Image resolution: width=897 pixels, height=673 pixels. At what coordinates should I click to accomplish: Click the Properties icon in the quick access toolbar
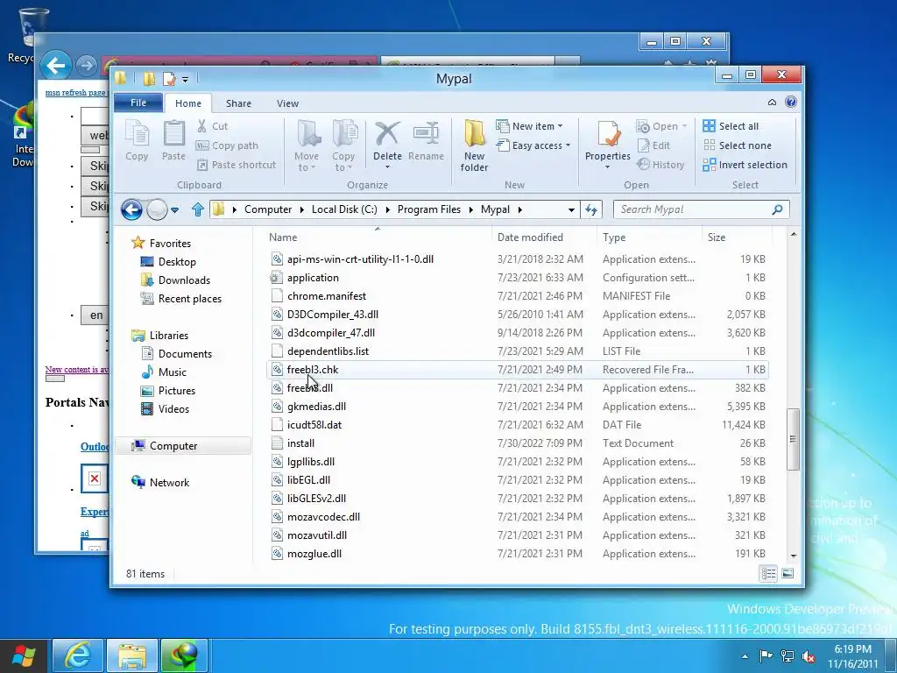[169, 78]
